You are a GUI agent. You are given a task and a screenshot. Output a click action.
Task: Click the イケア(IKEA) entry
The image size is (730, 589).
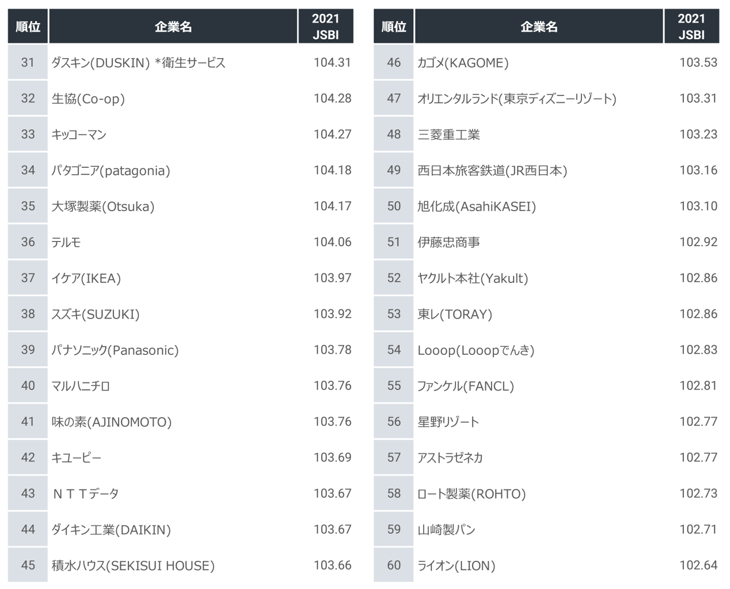tap(86, 278)
